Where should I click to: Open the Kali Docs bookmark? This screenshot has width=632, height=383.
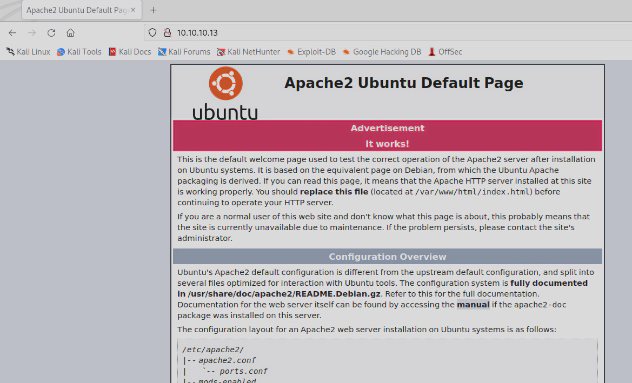click(x=130, y=52)
